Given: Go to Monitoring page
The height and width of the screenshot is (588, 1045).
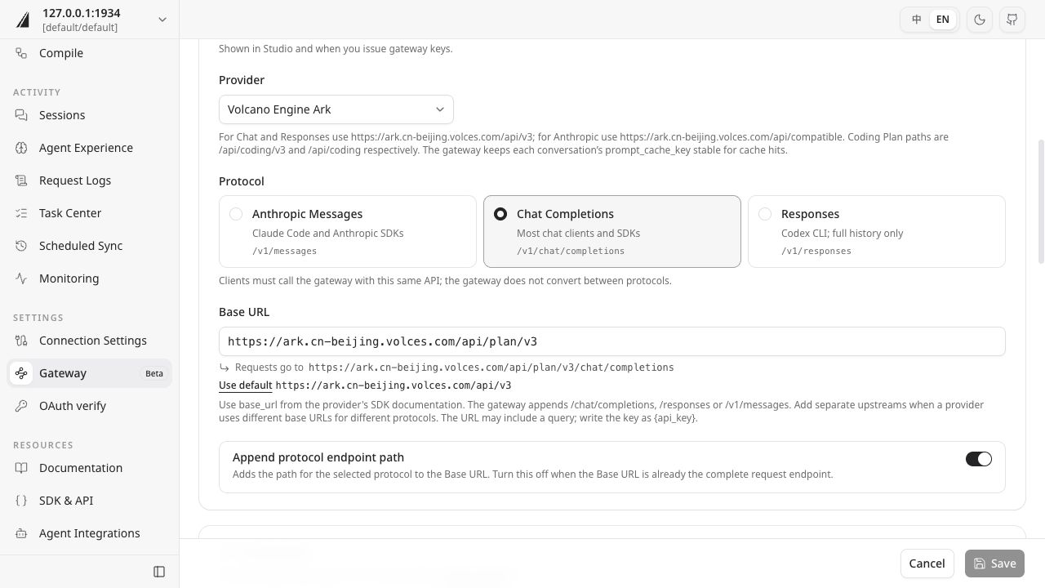Looking at the screenshot, I should pos(90,278).
